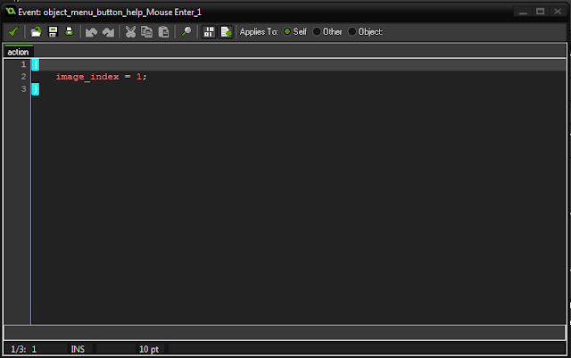Minimize the event editor window
Image resolution: width=571 pixels, height=358 pixels.
[x=523, y=12]
